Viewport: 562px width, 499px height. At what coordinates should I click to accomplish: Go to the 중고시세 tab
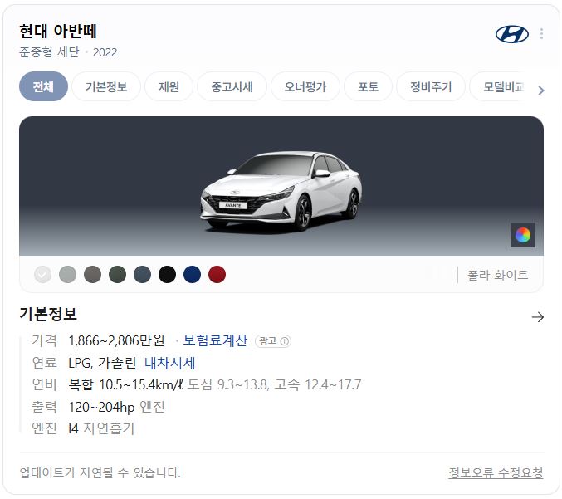click(x=232, y=86)
